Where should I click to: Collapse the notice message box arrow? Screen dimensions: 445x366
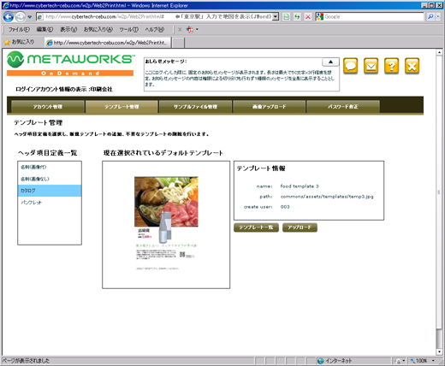tap(330, 62)
